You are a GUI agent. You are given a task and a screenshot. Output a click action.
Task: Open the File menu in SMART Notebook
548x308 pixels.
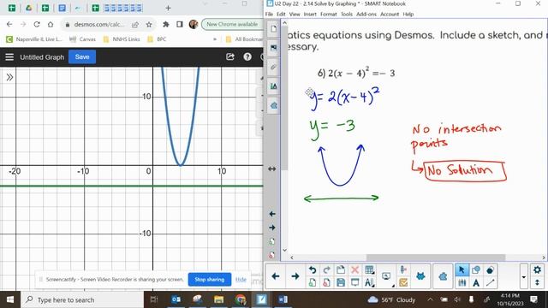coord(269,14)
